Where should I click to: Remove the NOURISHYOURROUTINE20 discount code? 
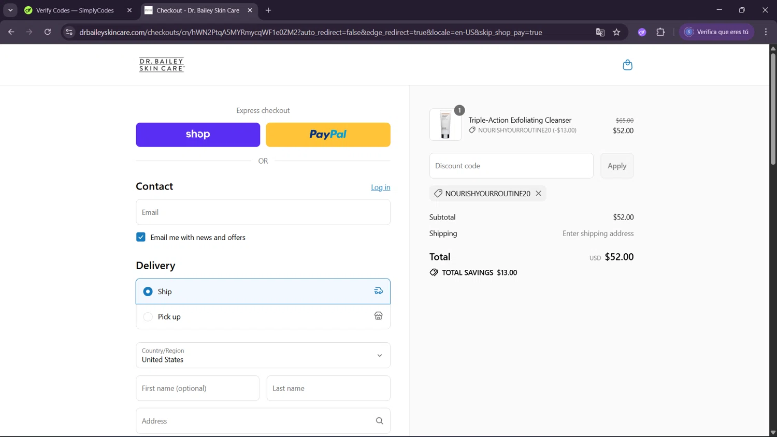[539, 193]
